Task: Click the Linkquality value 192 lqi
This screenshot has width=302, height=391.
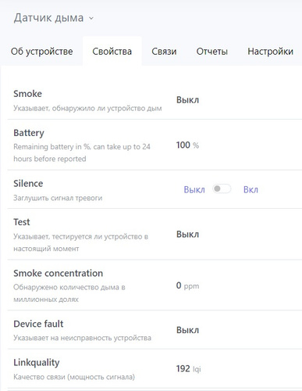Action: point(189,368)
